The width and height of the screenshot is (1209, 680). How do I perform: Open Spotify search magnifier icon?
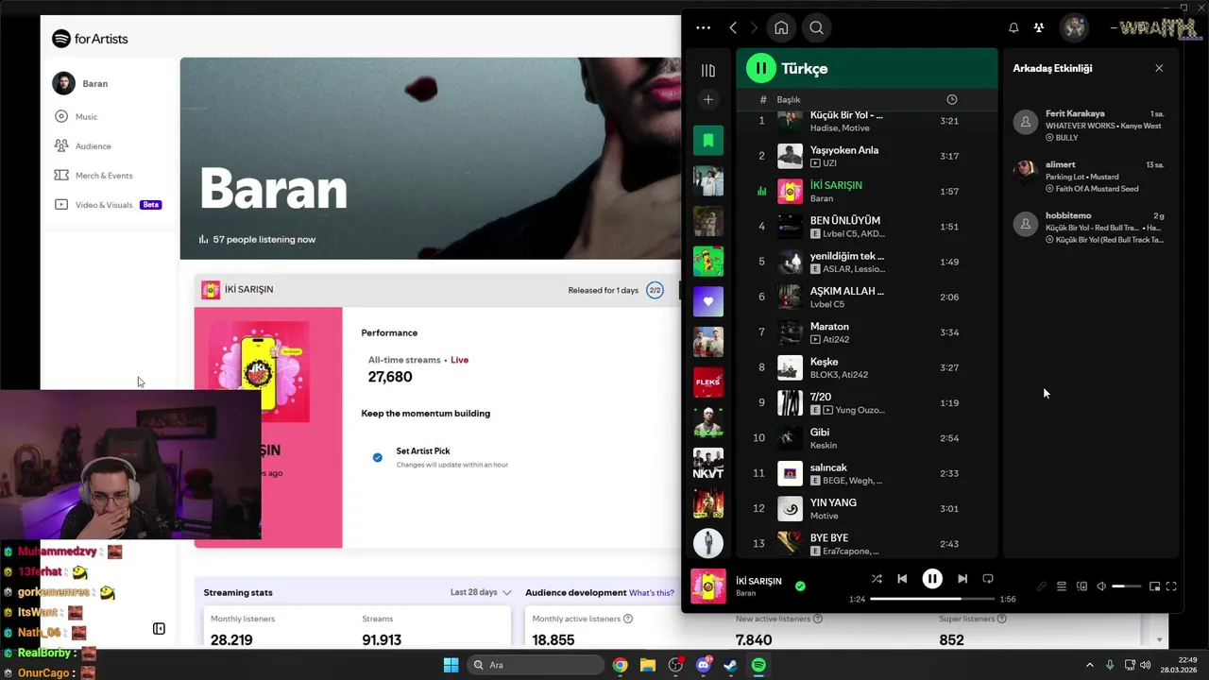point(817,27)
